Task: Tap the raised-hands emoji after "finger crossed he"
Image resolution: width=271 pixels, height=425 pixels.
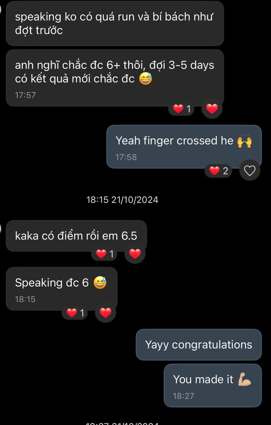Action: [244, 141]
